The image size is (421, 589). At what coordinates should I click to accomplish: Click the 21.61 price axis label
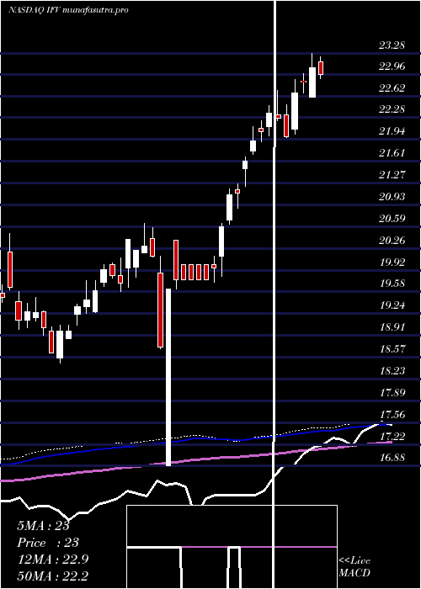pos(392,153)
